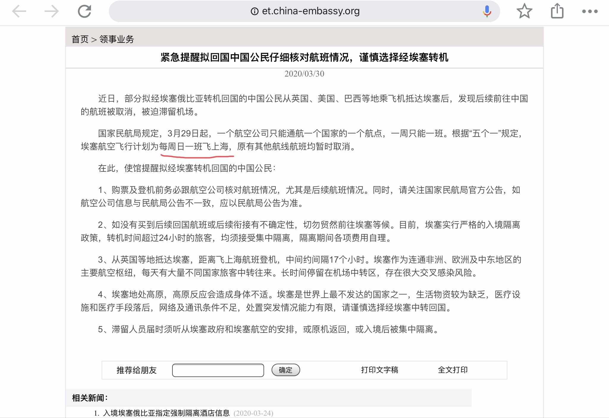Tap the microphone voice search icon
This screenshot has height=418, width=609.
[487, 11]
